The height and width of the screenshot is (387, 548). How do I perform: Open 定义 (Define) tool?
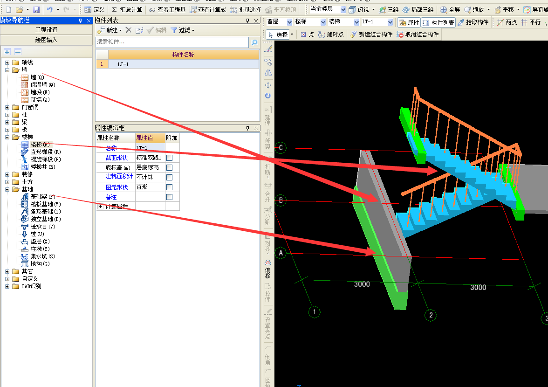pyautogui.click(x=94, y=10)
